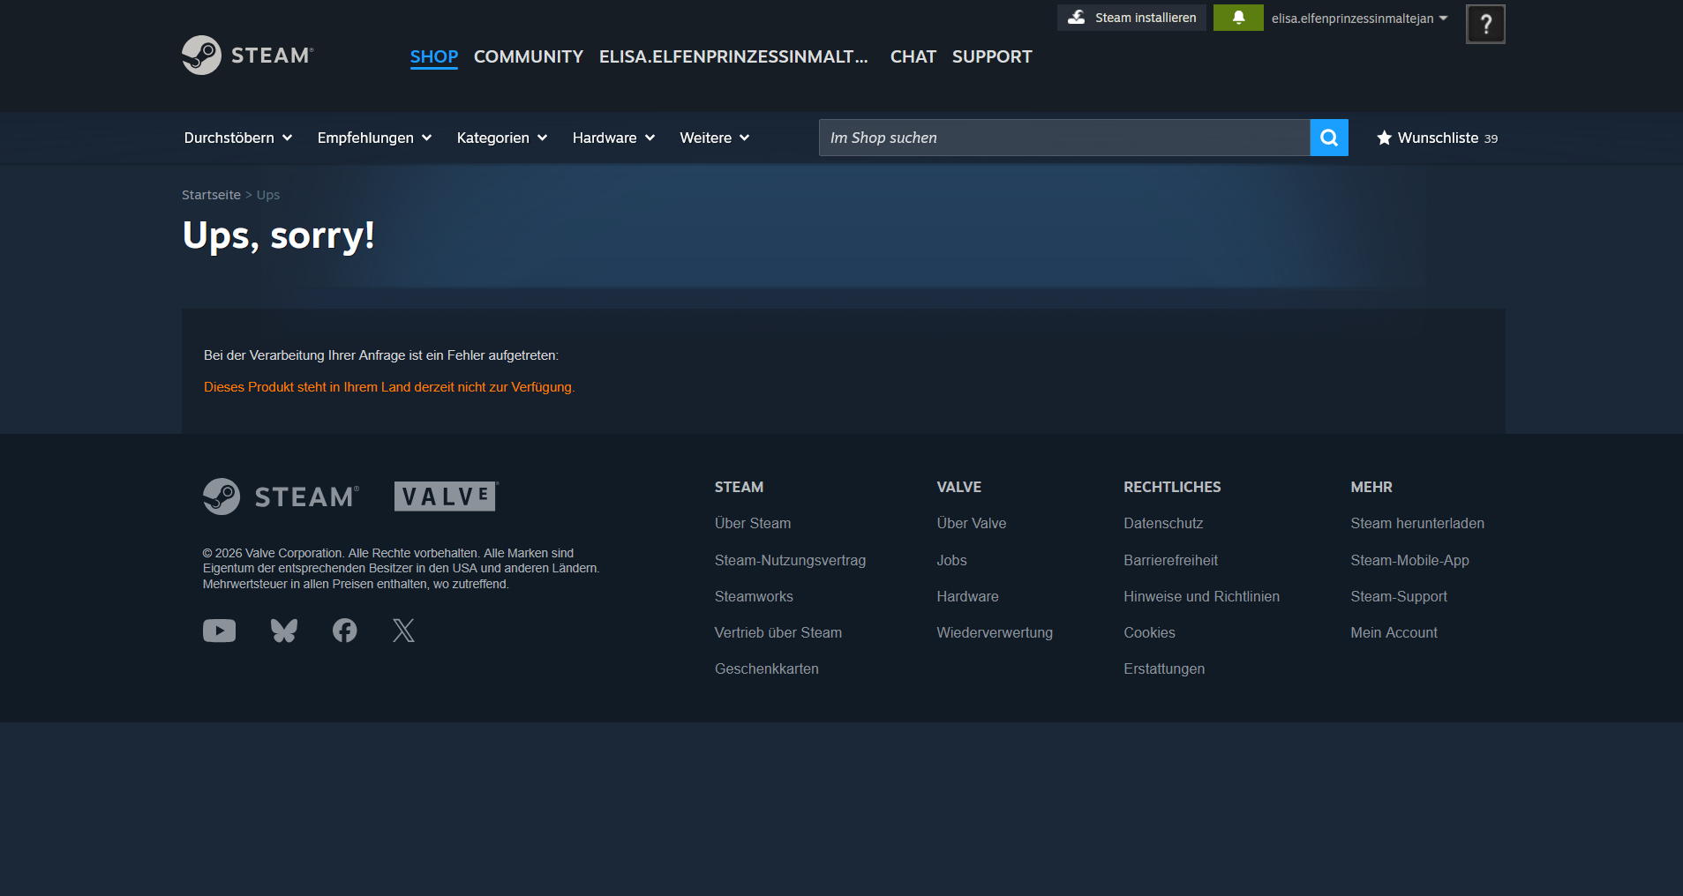Viewport: 1683px width, 896px height.
Task: Open the ELISA.ELFENPRINZESSINMALT... profile menu
Action: click(734, 56)
